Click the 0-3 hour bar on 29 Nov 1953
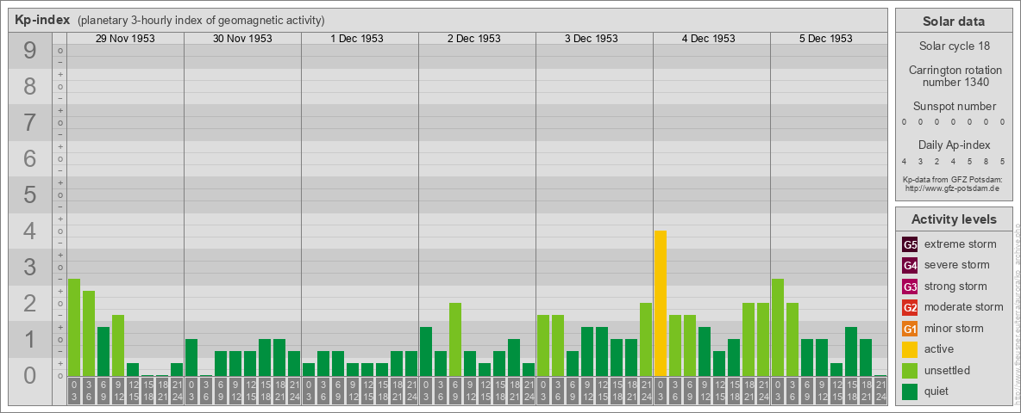Screen dimensions: 1021x413 coord(74,327)
